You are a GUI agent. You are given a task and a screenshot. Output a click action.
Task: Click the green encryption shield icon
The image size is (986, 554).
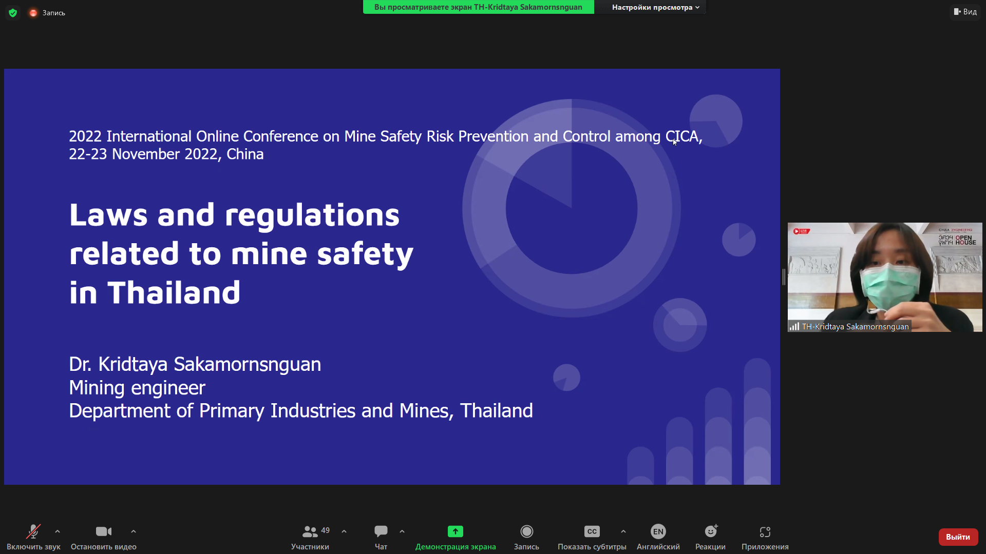13,13
